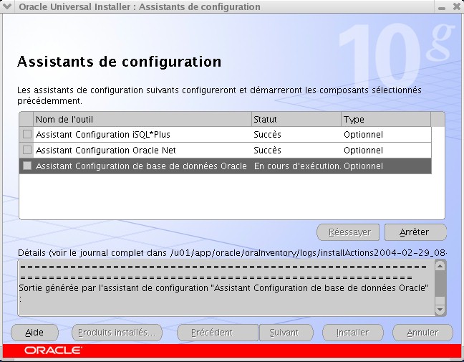Screen dimensions: 464x362
Task: Sort by the "Nom de l'outil" column header
Action: [x=142, y=119]
